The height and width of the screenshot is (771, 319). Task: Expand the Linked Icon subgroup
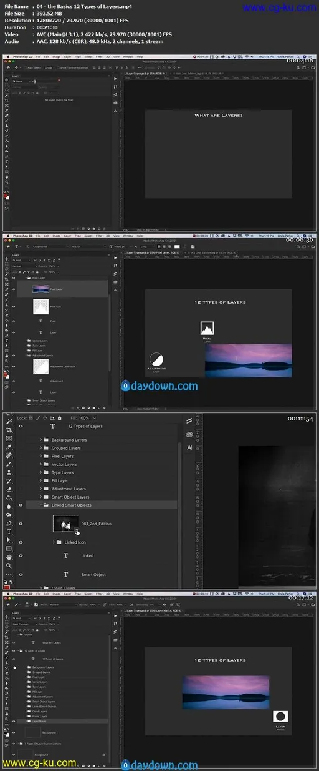pyautogui.click(x=54, y=542)
